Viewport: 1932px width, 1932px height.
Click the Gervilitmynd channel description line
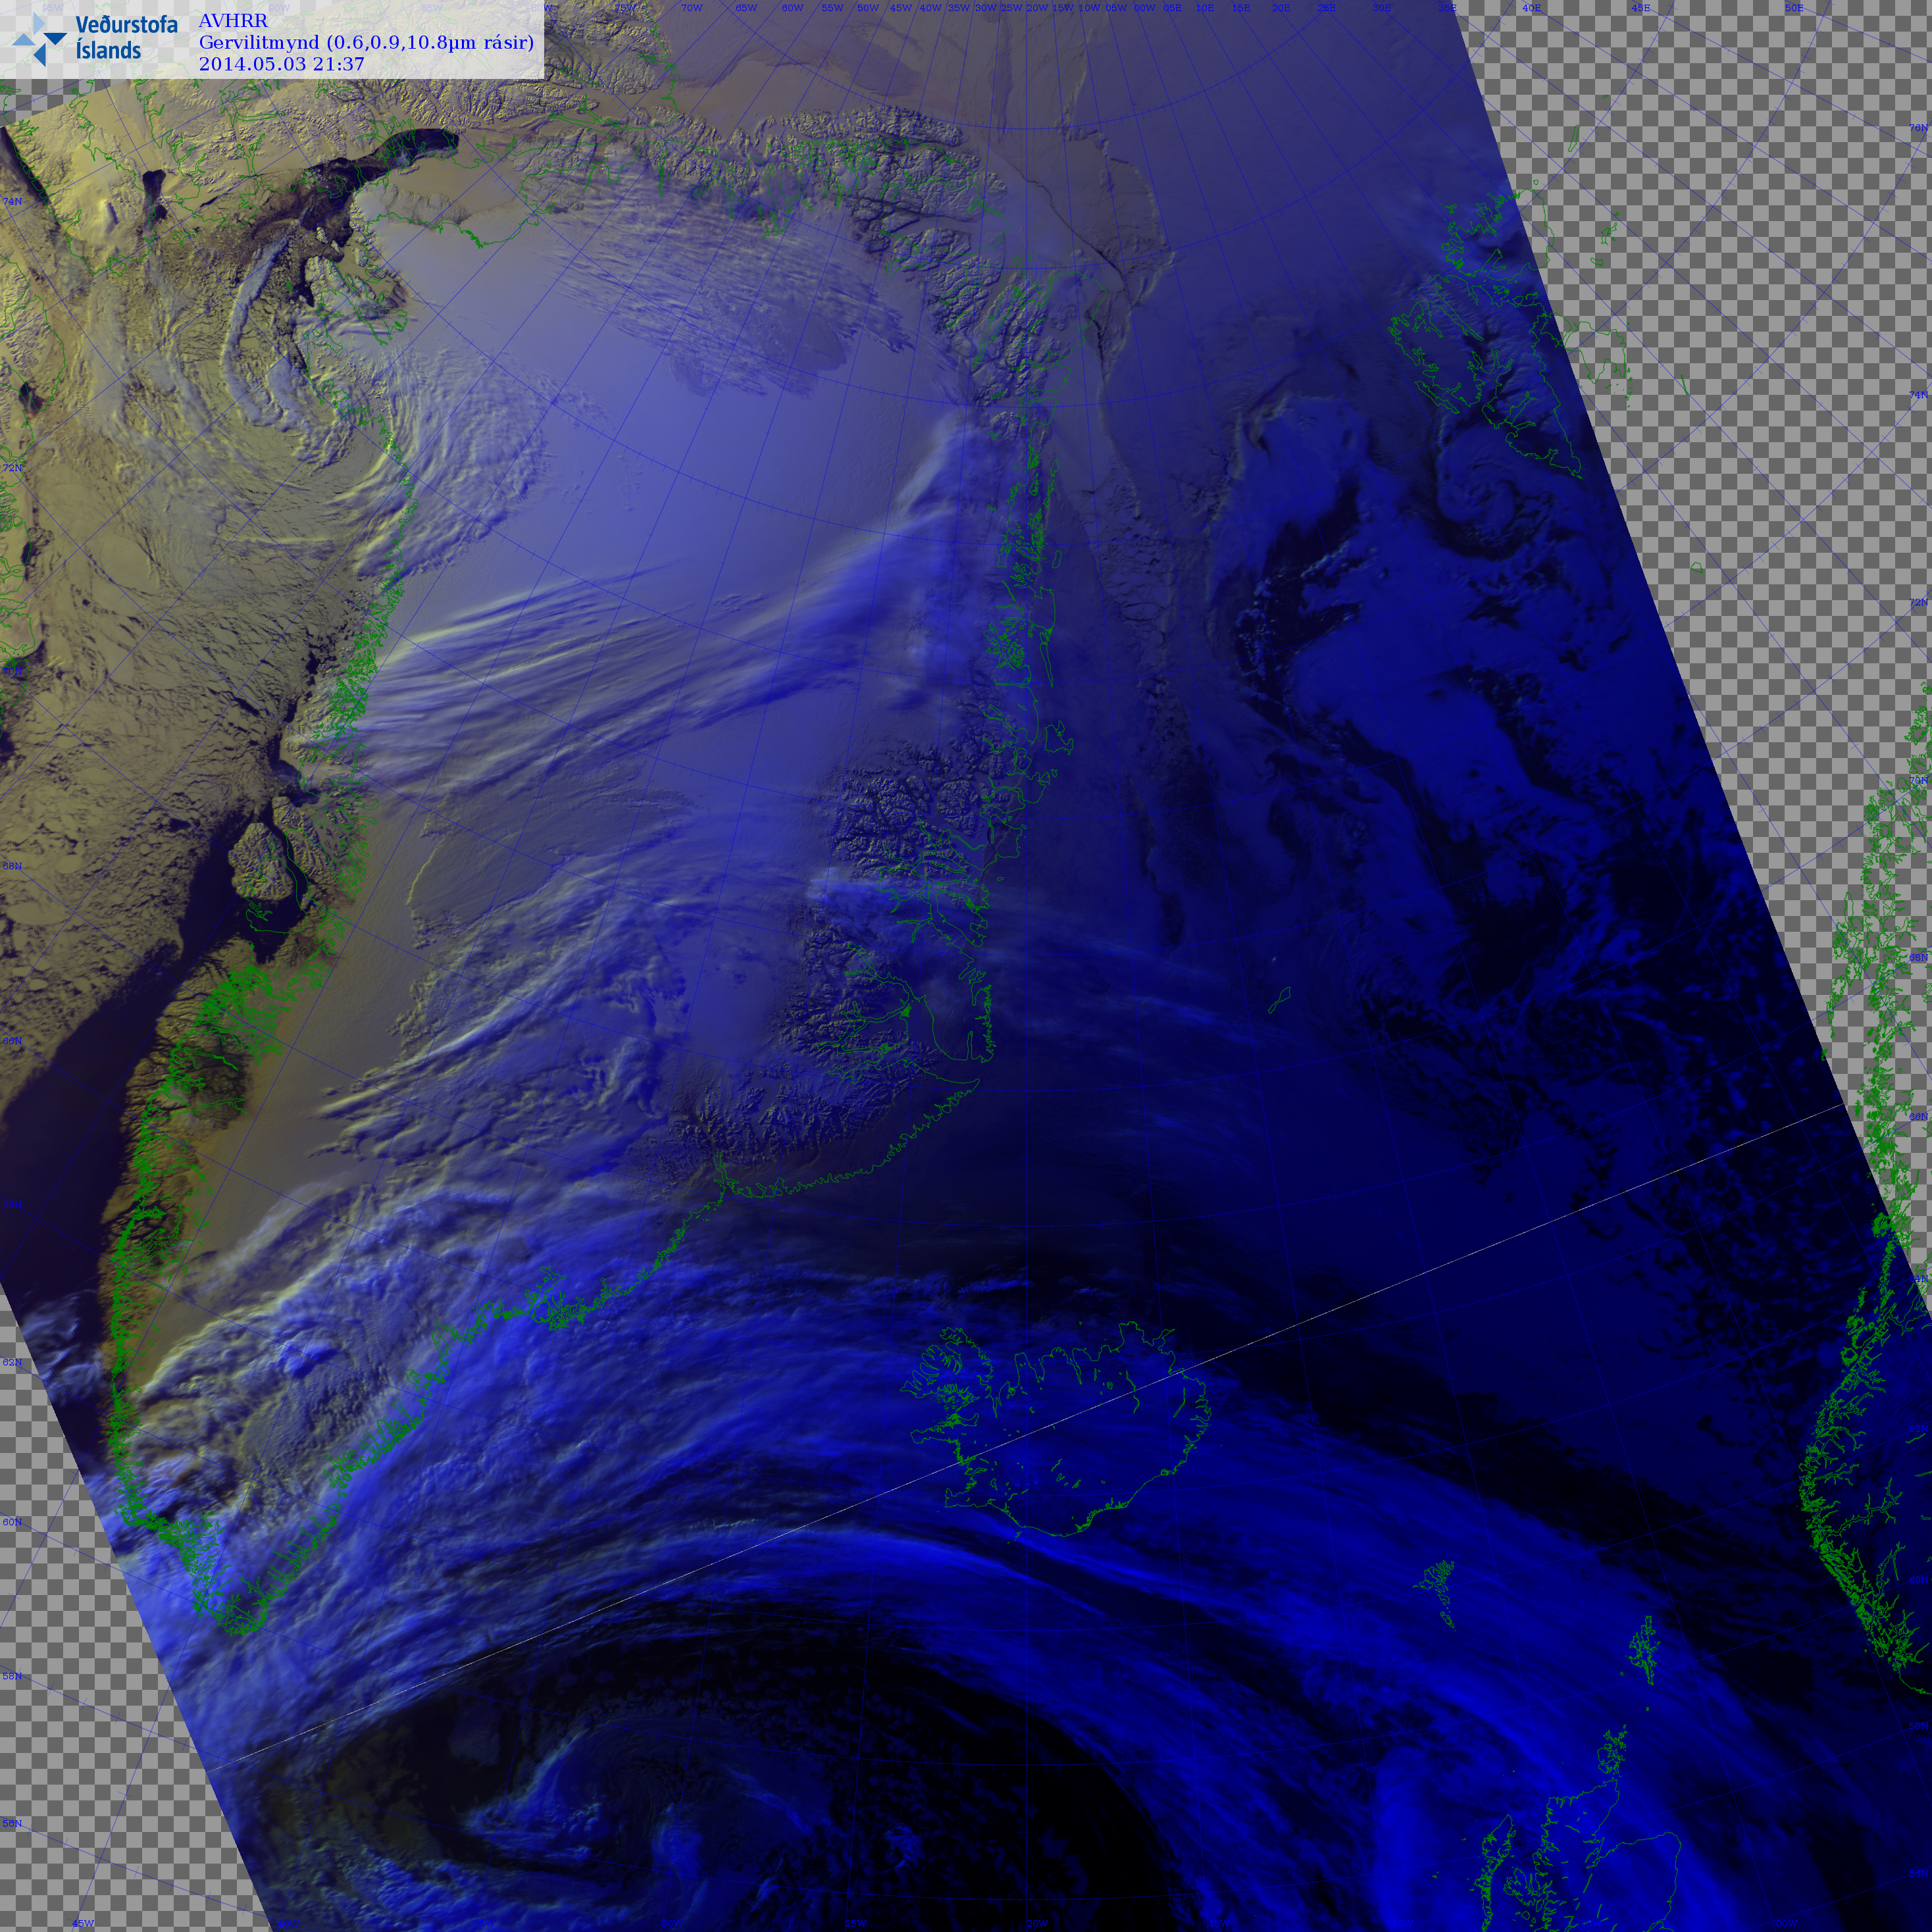coord(366,42)
